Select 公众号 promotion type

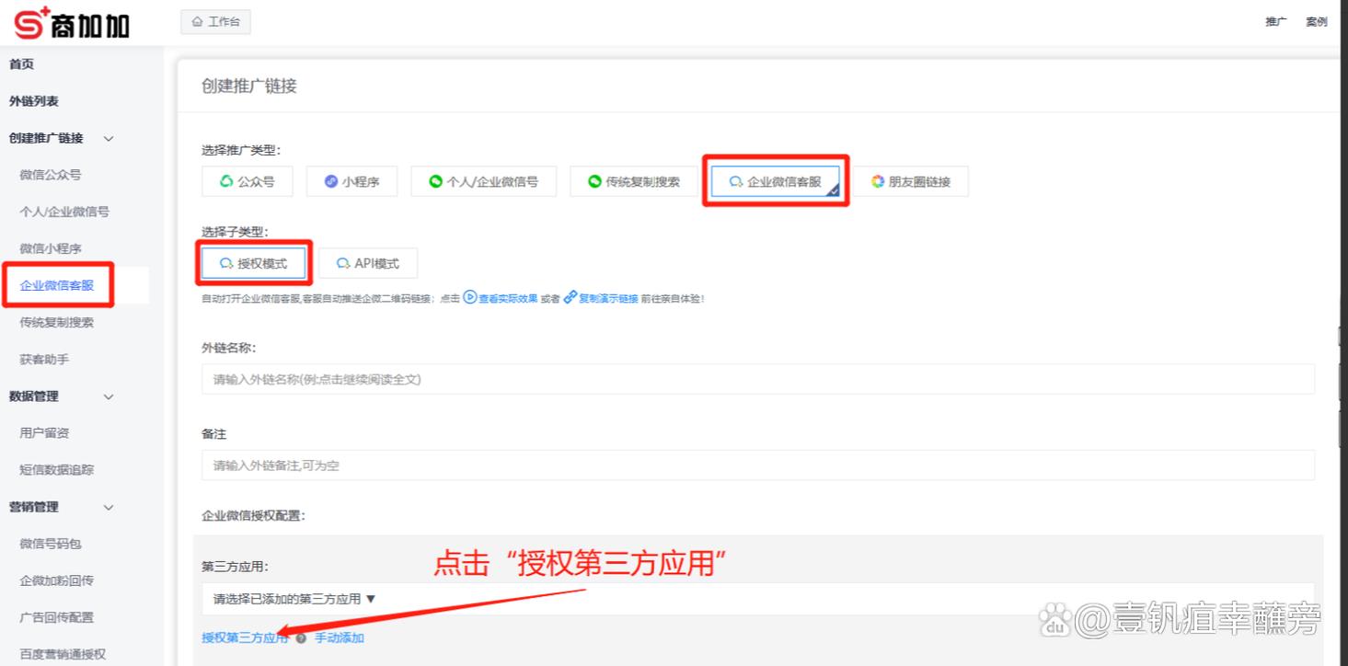[247, 182]
